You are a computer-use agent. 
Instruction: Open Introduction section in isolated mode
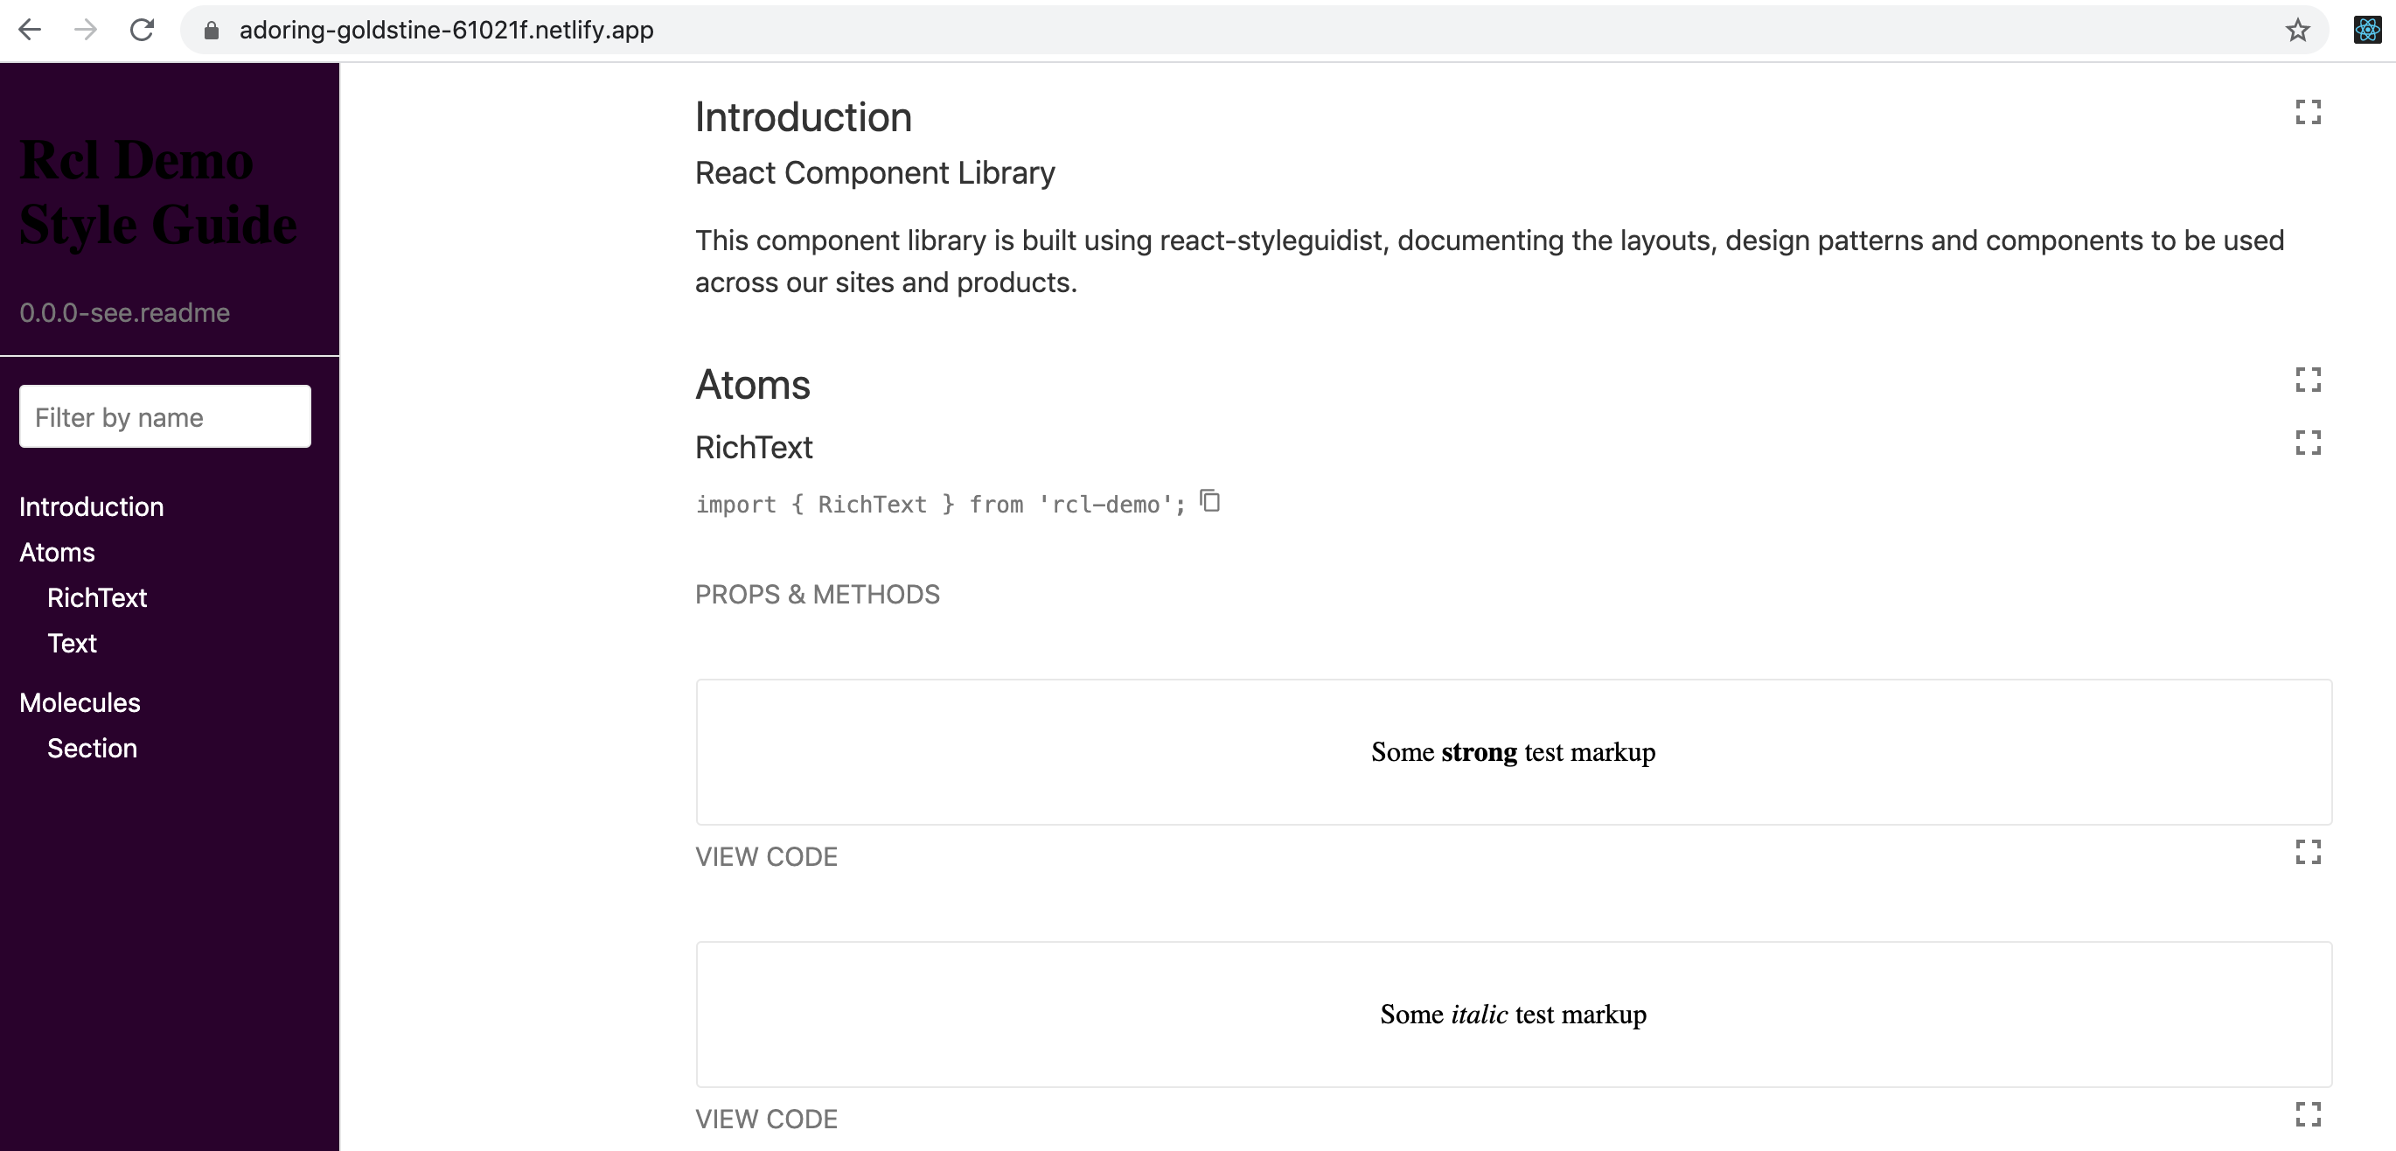tap(2308, 113)
